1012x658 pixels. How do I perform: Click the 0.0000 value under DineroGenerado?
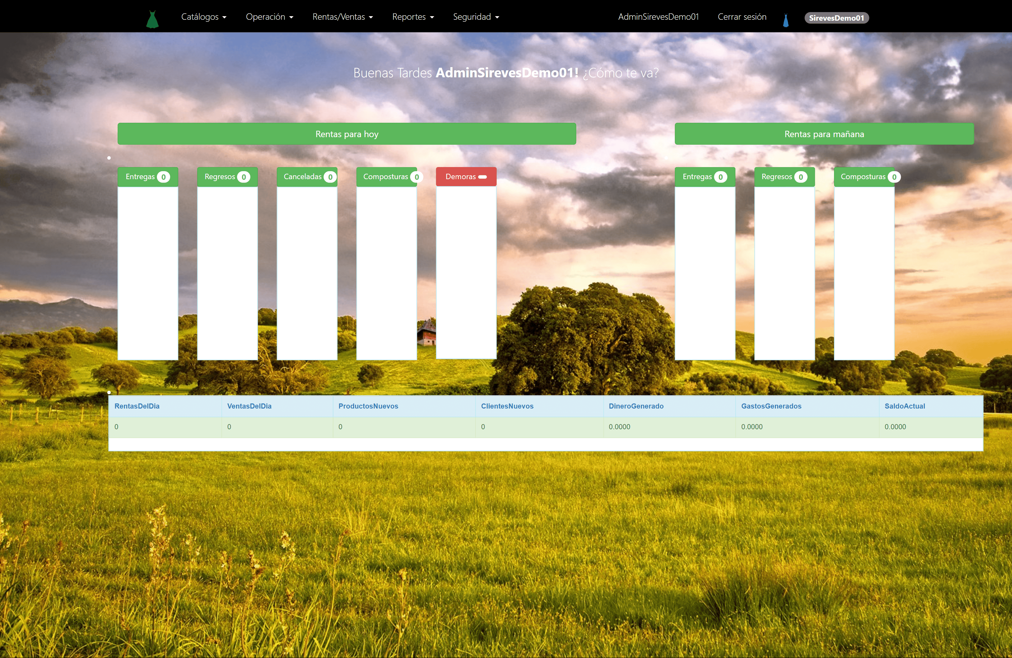pyautogui.click(x=619, y=427)
